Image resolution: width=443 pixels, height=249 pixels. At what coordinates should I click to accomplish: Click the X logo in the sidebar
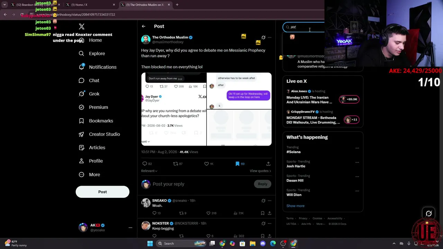point(82,27)
